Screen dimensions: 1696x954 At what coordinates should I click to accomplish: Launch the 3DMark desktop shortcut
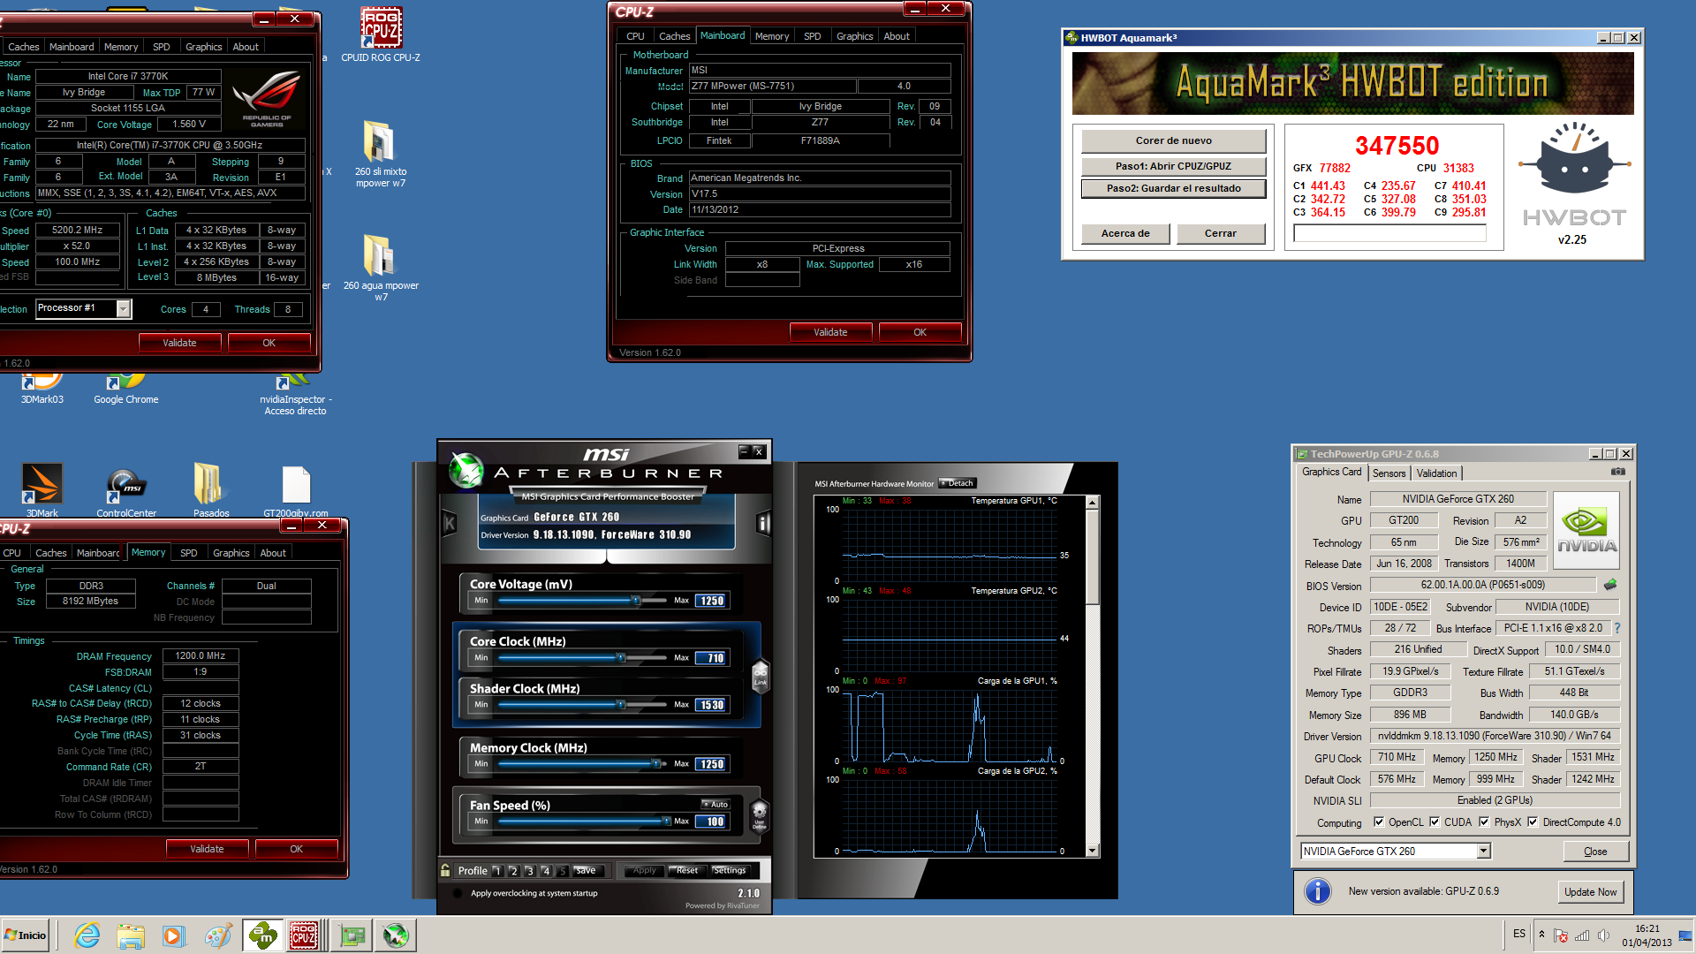[x=42, y=489]
